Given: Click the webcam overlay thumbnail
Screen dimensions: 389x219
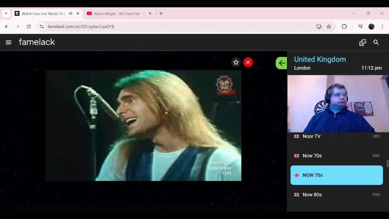Looking at the screenshot, I should pos(338,104).
